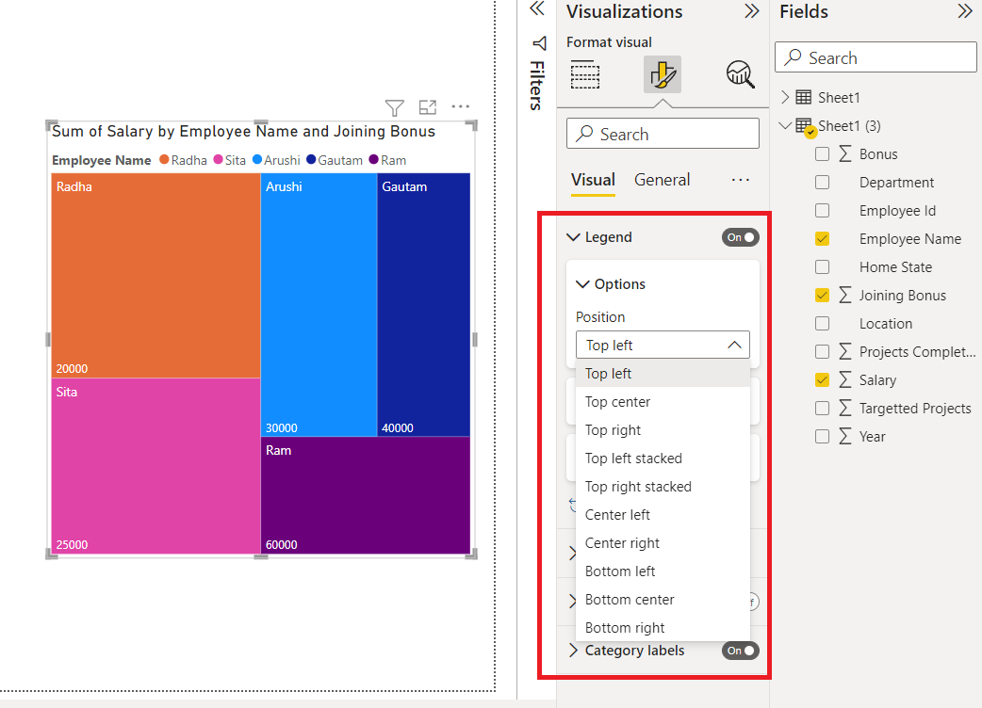
Task: Select the Radha treemap tile
Action: (x=155, y=275)
